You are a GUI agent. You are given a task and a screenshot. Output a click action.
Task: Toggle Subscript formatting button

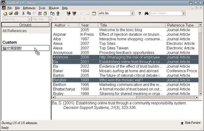click(85, 19)
